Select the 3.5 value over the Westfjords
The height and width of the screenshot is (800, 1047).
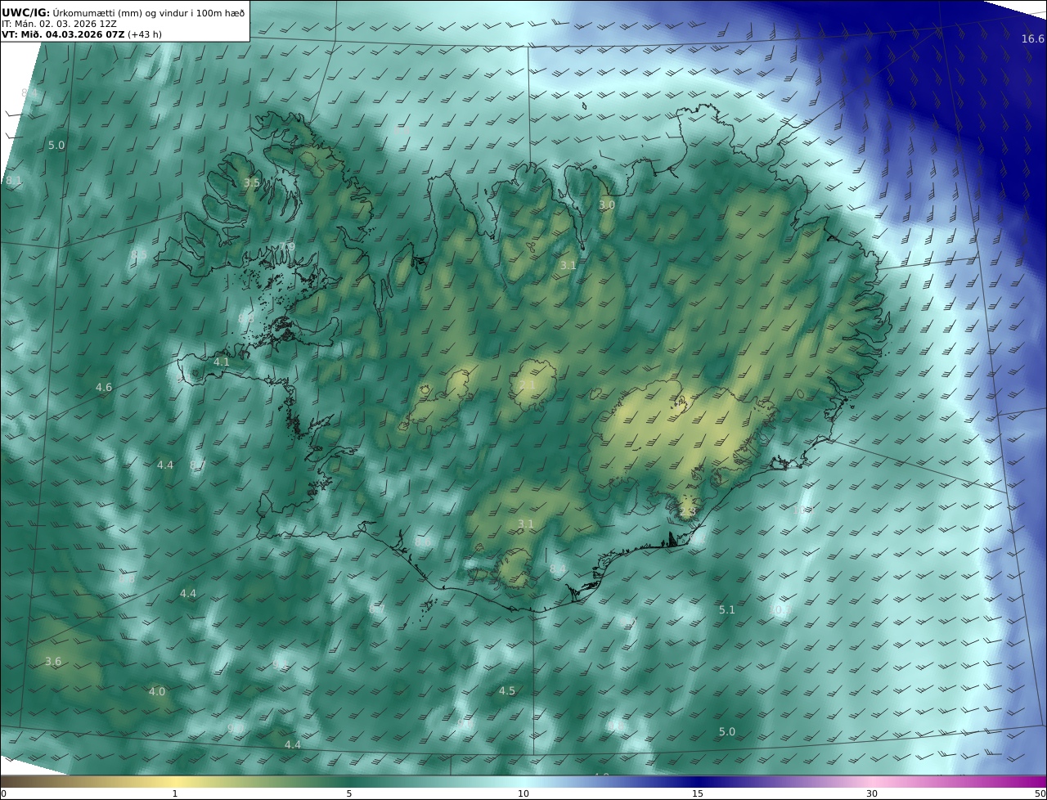pyautogui.click(x=251, y=183)
